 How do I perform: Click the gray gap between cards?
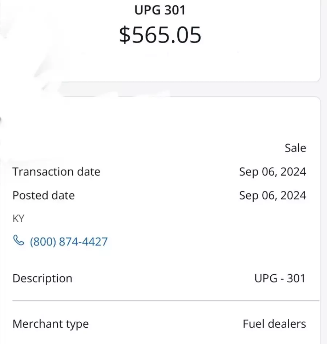[x=191, y=89]
